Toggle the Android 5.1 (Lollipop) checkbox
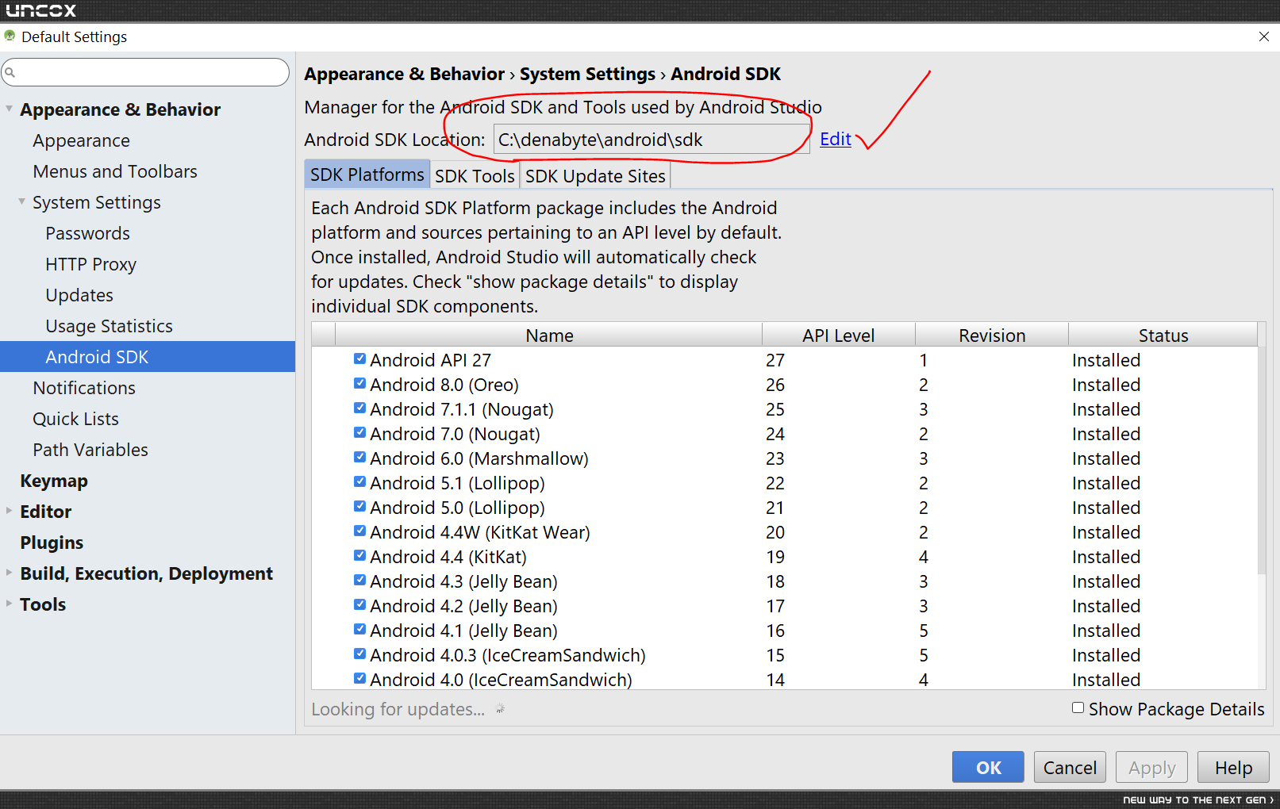 tap(359, 481)
